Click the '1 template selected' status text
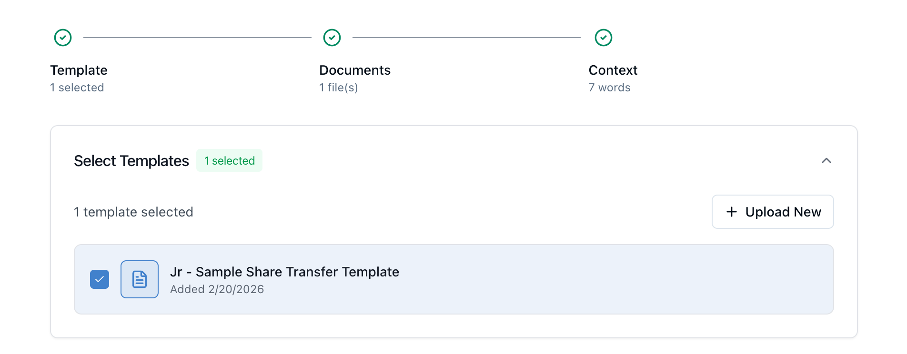Image resolution: width=907 pixels, height=354 pixels. coord(133,212)
